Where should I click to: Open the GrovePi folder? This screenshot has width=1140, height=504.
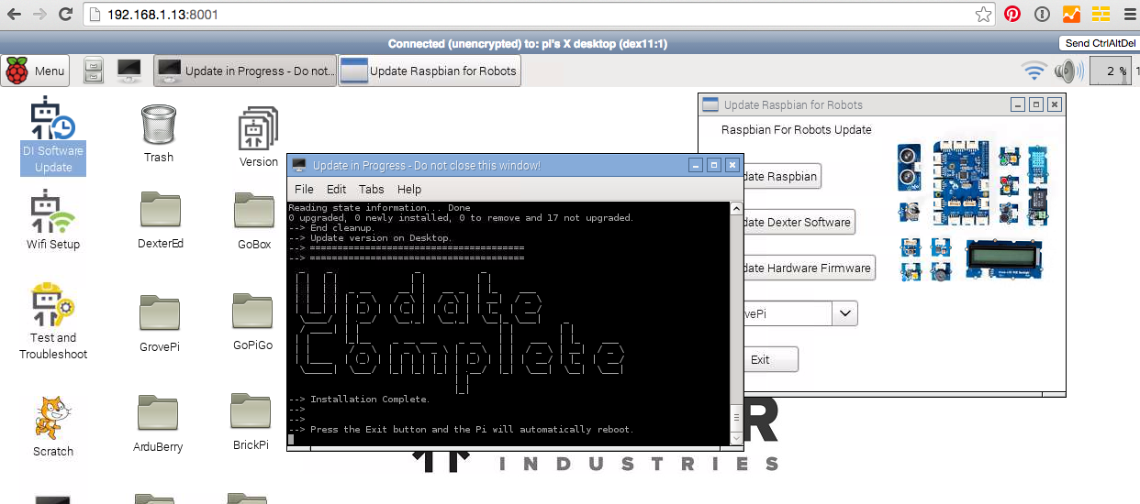pos(159,323)
